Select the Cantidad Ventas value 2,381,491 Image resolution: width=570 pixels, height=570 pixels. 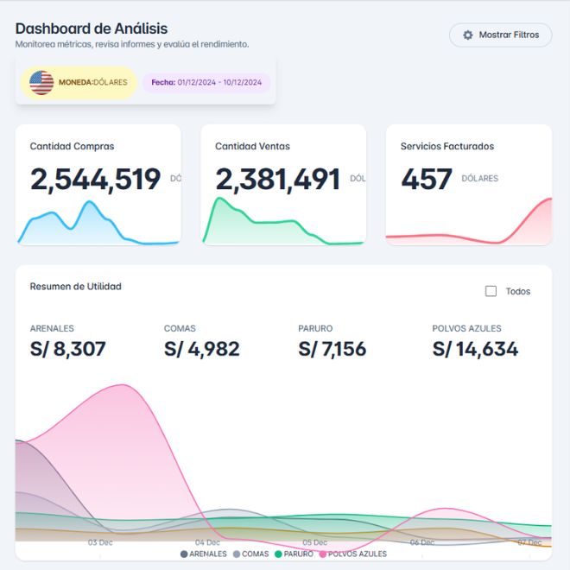pyautogui.click(x=277, y=180)
